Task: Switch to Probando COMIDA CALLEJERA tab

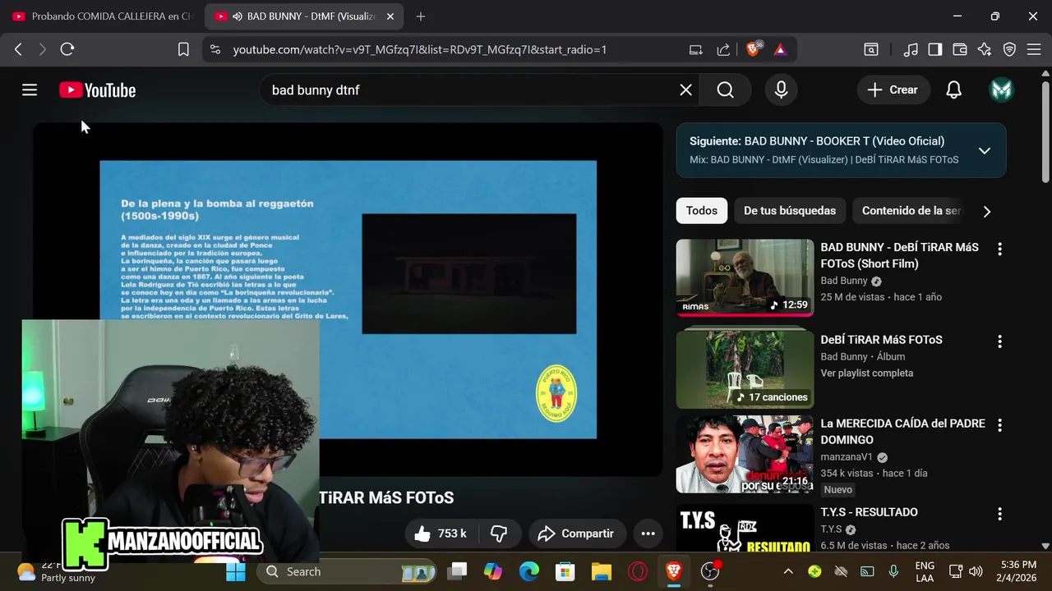Action: [102, 16]
